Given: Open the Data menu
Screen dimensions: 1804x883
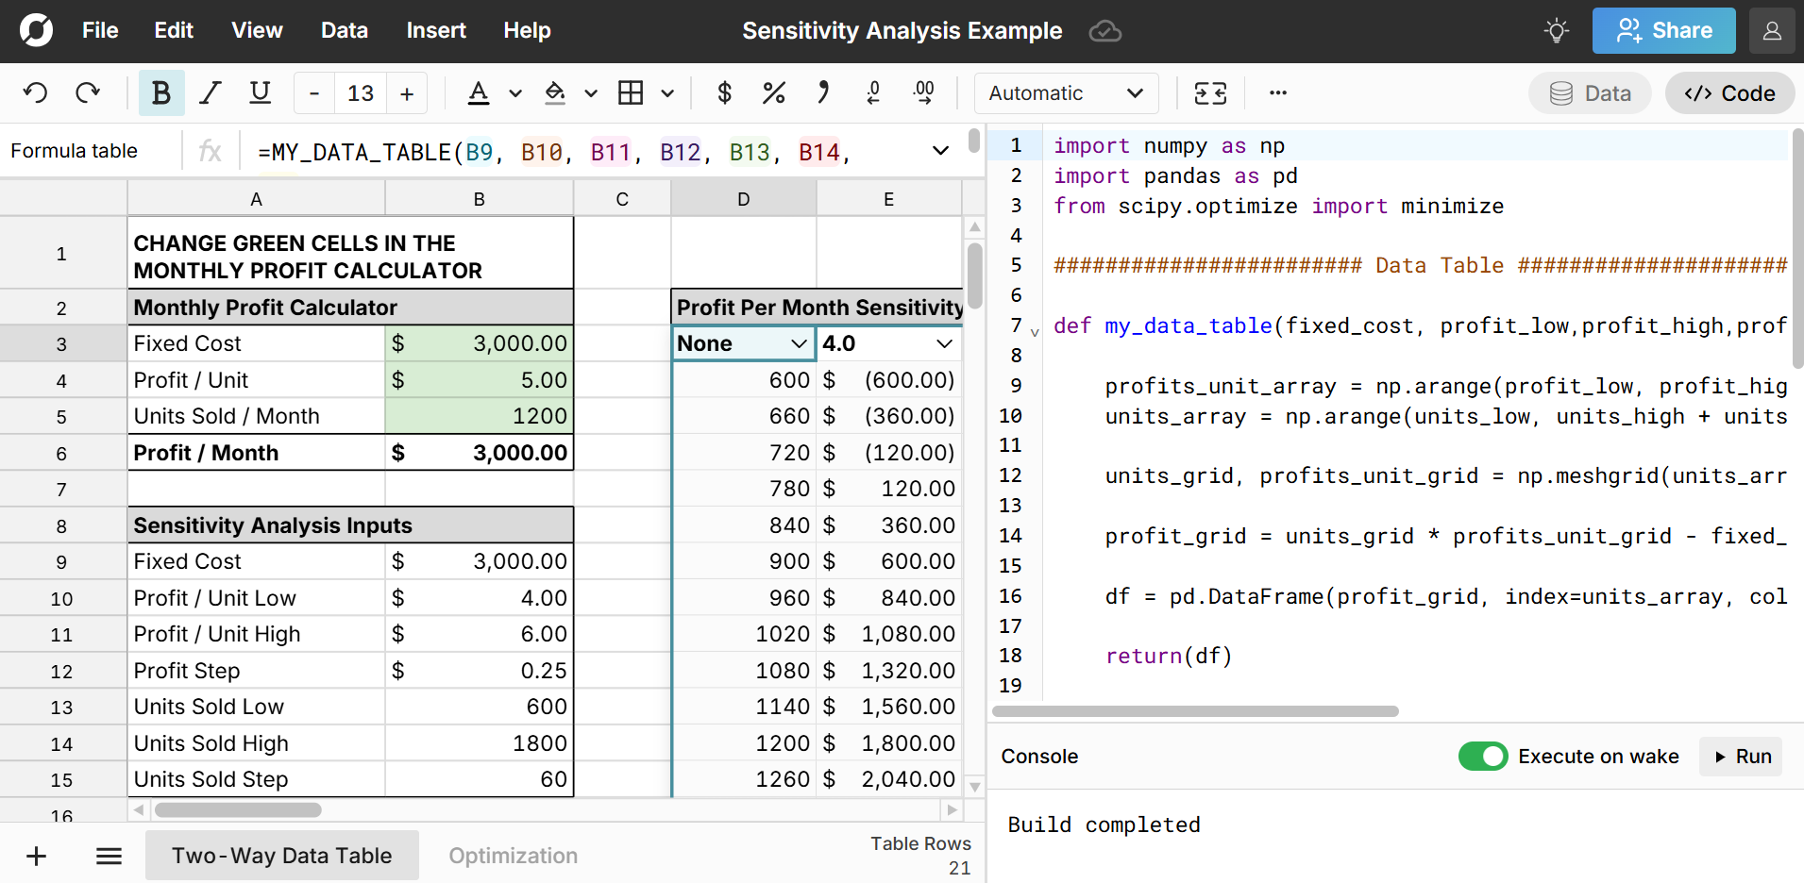Looking at the screenshot, I should (344, 30).
